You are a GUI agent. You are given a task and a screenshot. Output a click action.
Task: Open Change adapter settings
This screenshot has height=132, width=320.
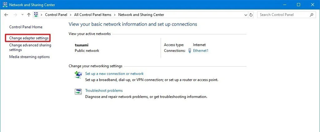click(x=29, y=38)
